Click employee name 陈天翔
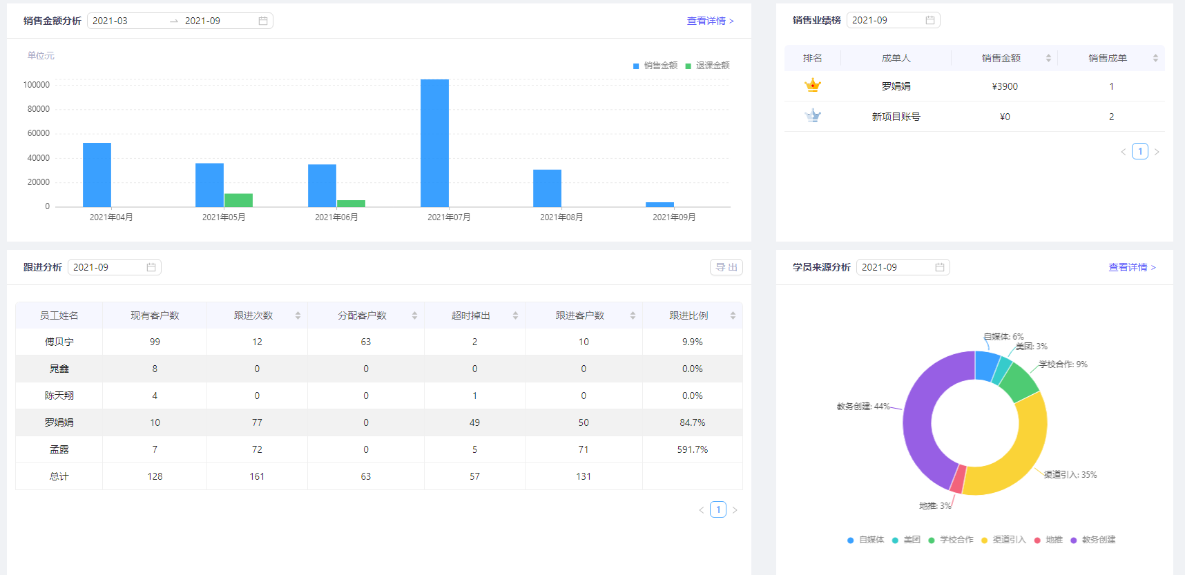This screenshot has width=1185, height=575. [x=59, y=396]
